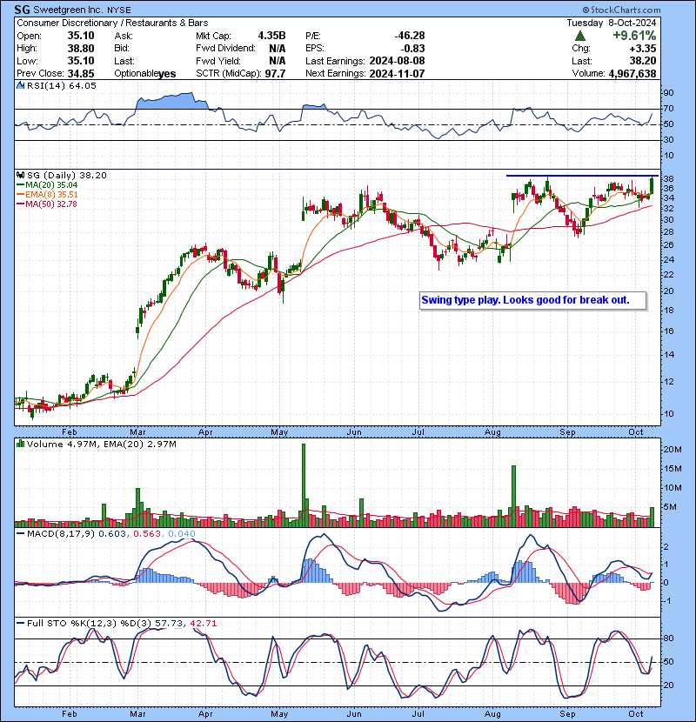The height and width of the screenshot is (722, 696).
Task: Click the blue resistance line near 38
Action: pyautogui.click(x=582, y=176)
